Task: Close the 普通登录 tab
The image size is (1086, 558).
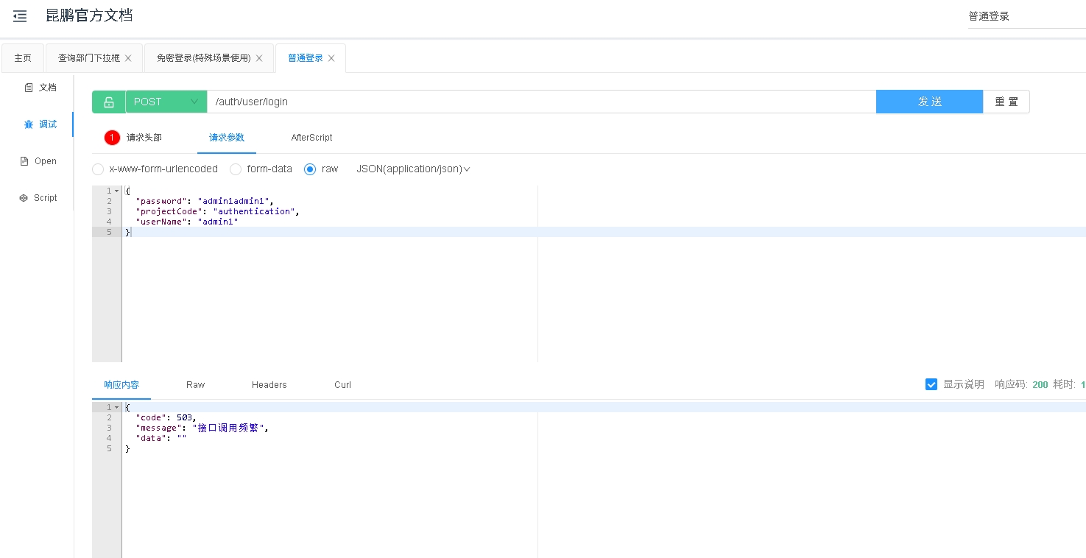Action: pyautogui.click(x=331, y=58)
